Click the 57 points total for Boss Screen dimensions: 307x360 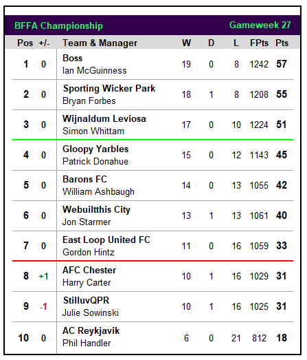282,64
